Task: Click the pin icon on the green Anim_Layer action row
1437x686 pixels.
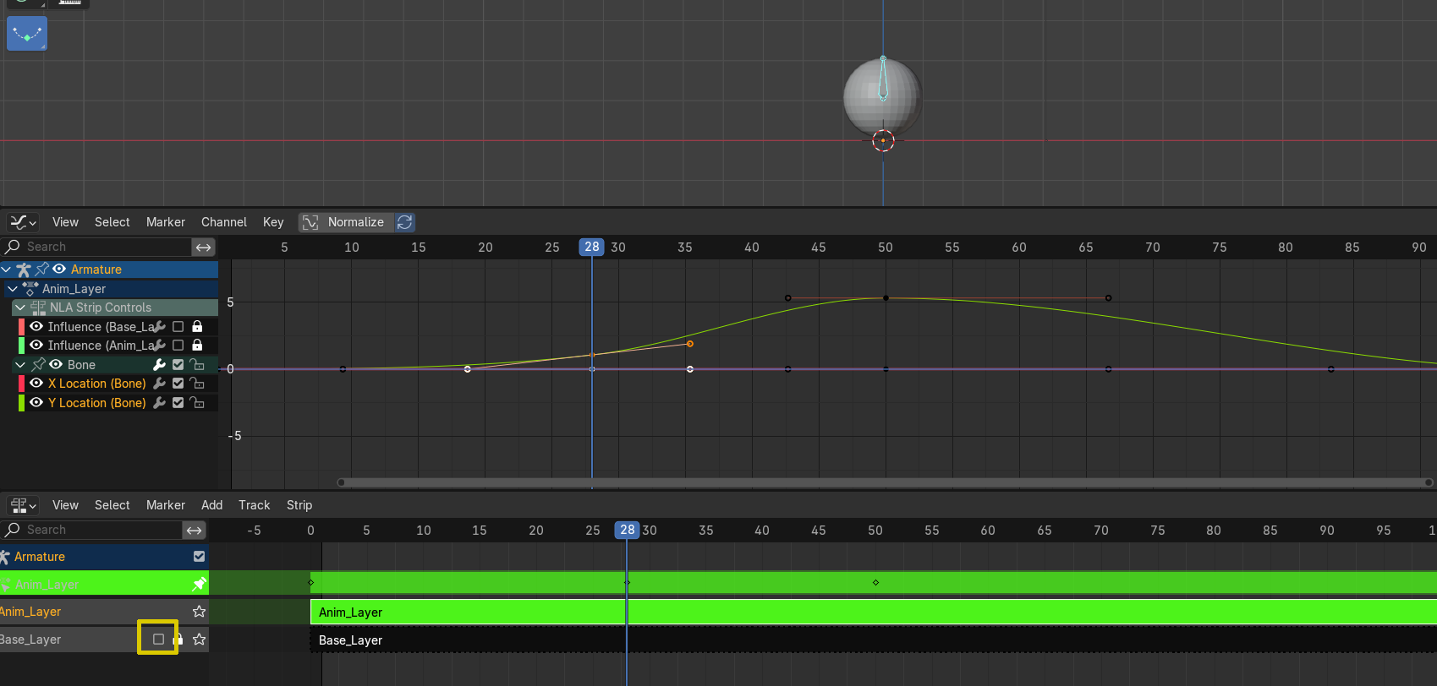Action: click(x=199, y=584)
